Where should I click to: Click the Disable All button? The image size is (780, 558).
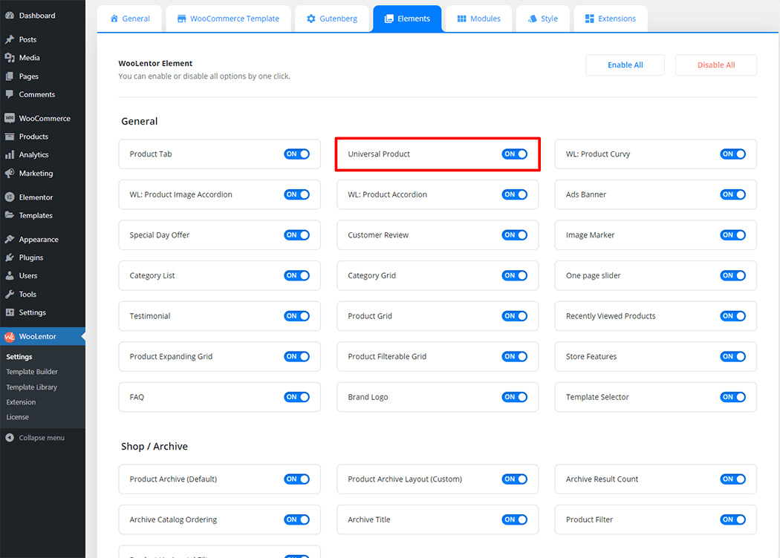point(716,65)
